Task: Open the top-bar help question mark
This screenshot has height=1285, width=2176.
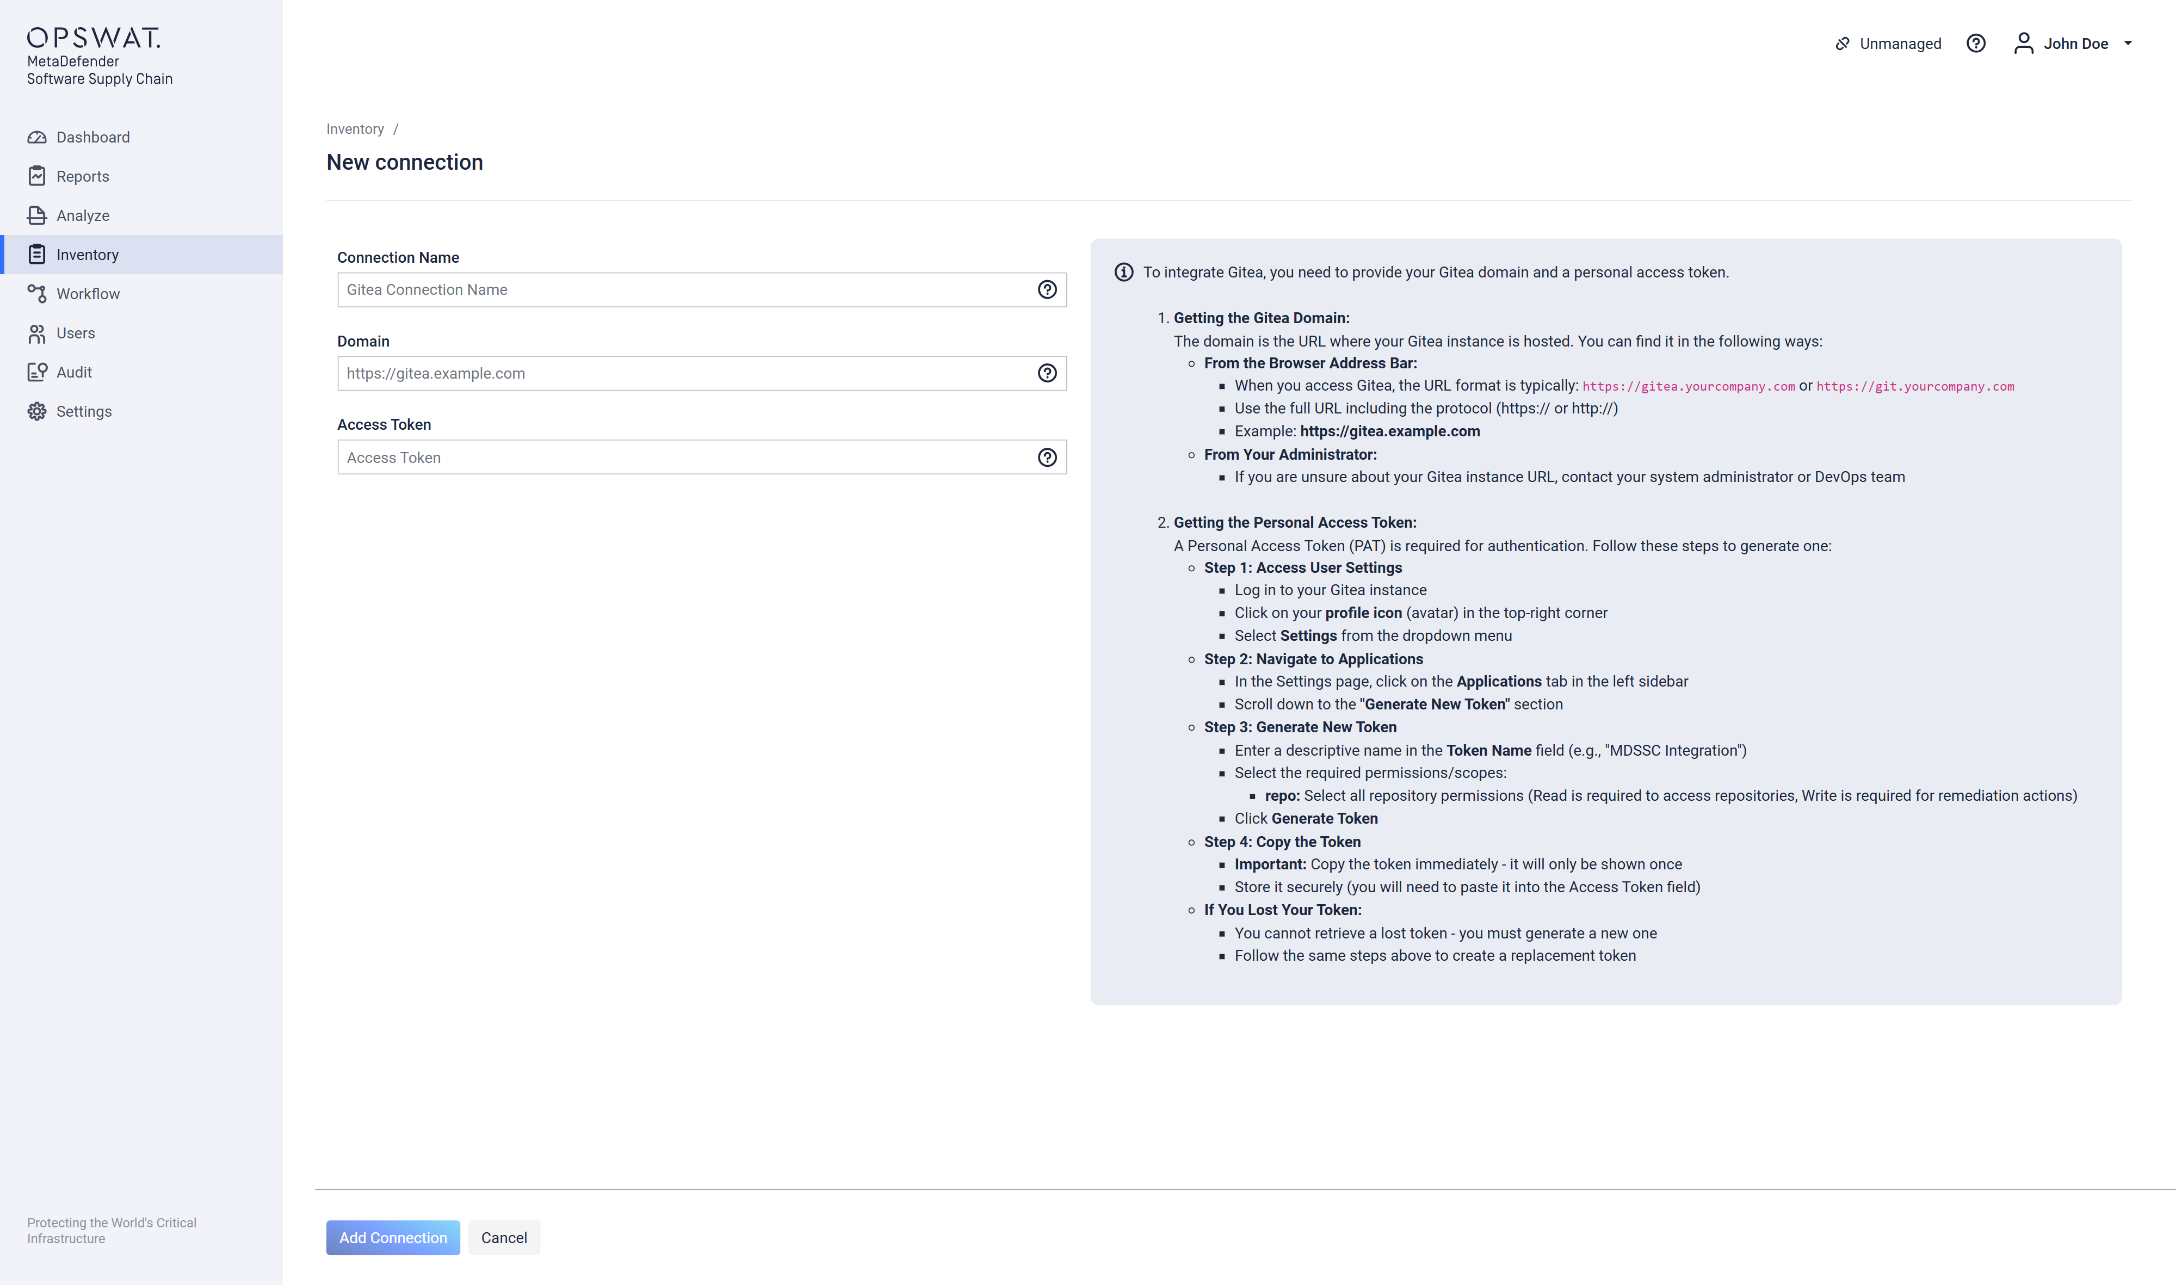Action: 1975,44
